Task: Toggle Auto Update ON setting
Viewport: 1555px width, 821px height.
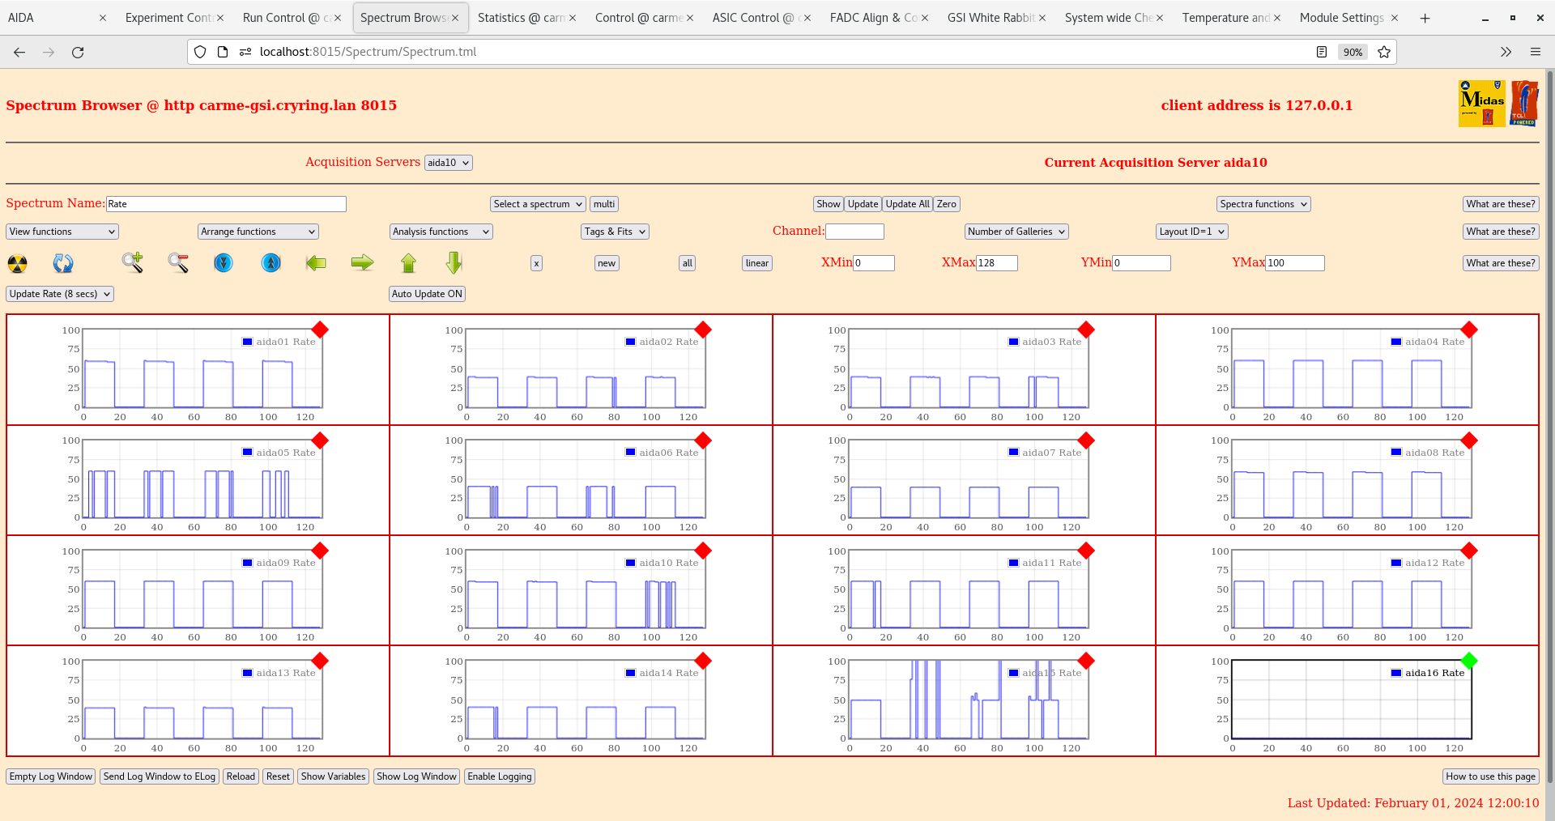Action: (x=427, y=294)
